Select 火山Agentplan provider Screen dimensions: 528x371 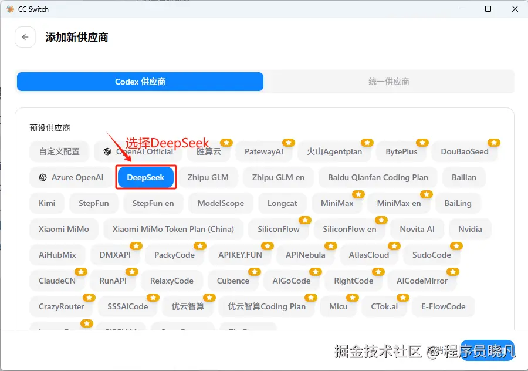pos(334,151)
